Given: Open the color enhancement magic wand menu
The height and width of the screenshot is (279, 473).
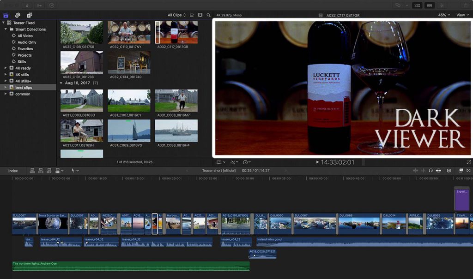Looking at the screenshot, I should pos(234,162).
